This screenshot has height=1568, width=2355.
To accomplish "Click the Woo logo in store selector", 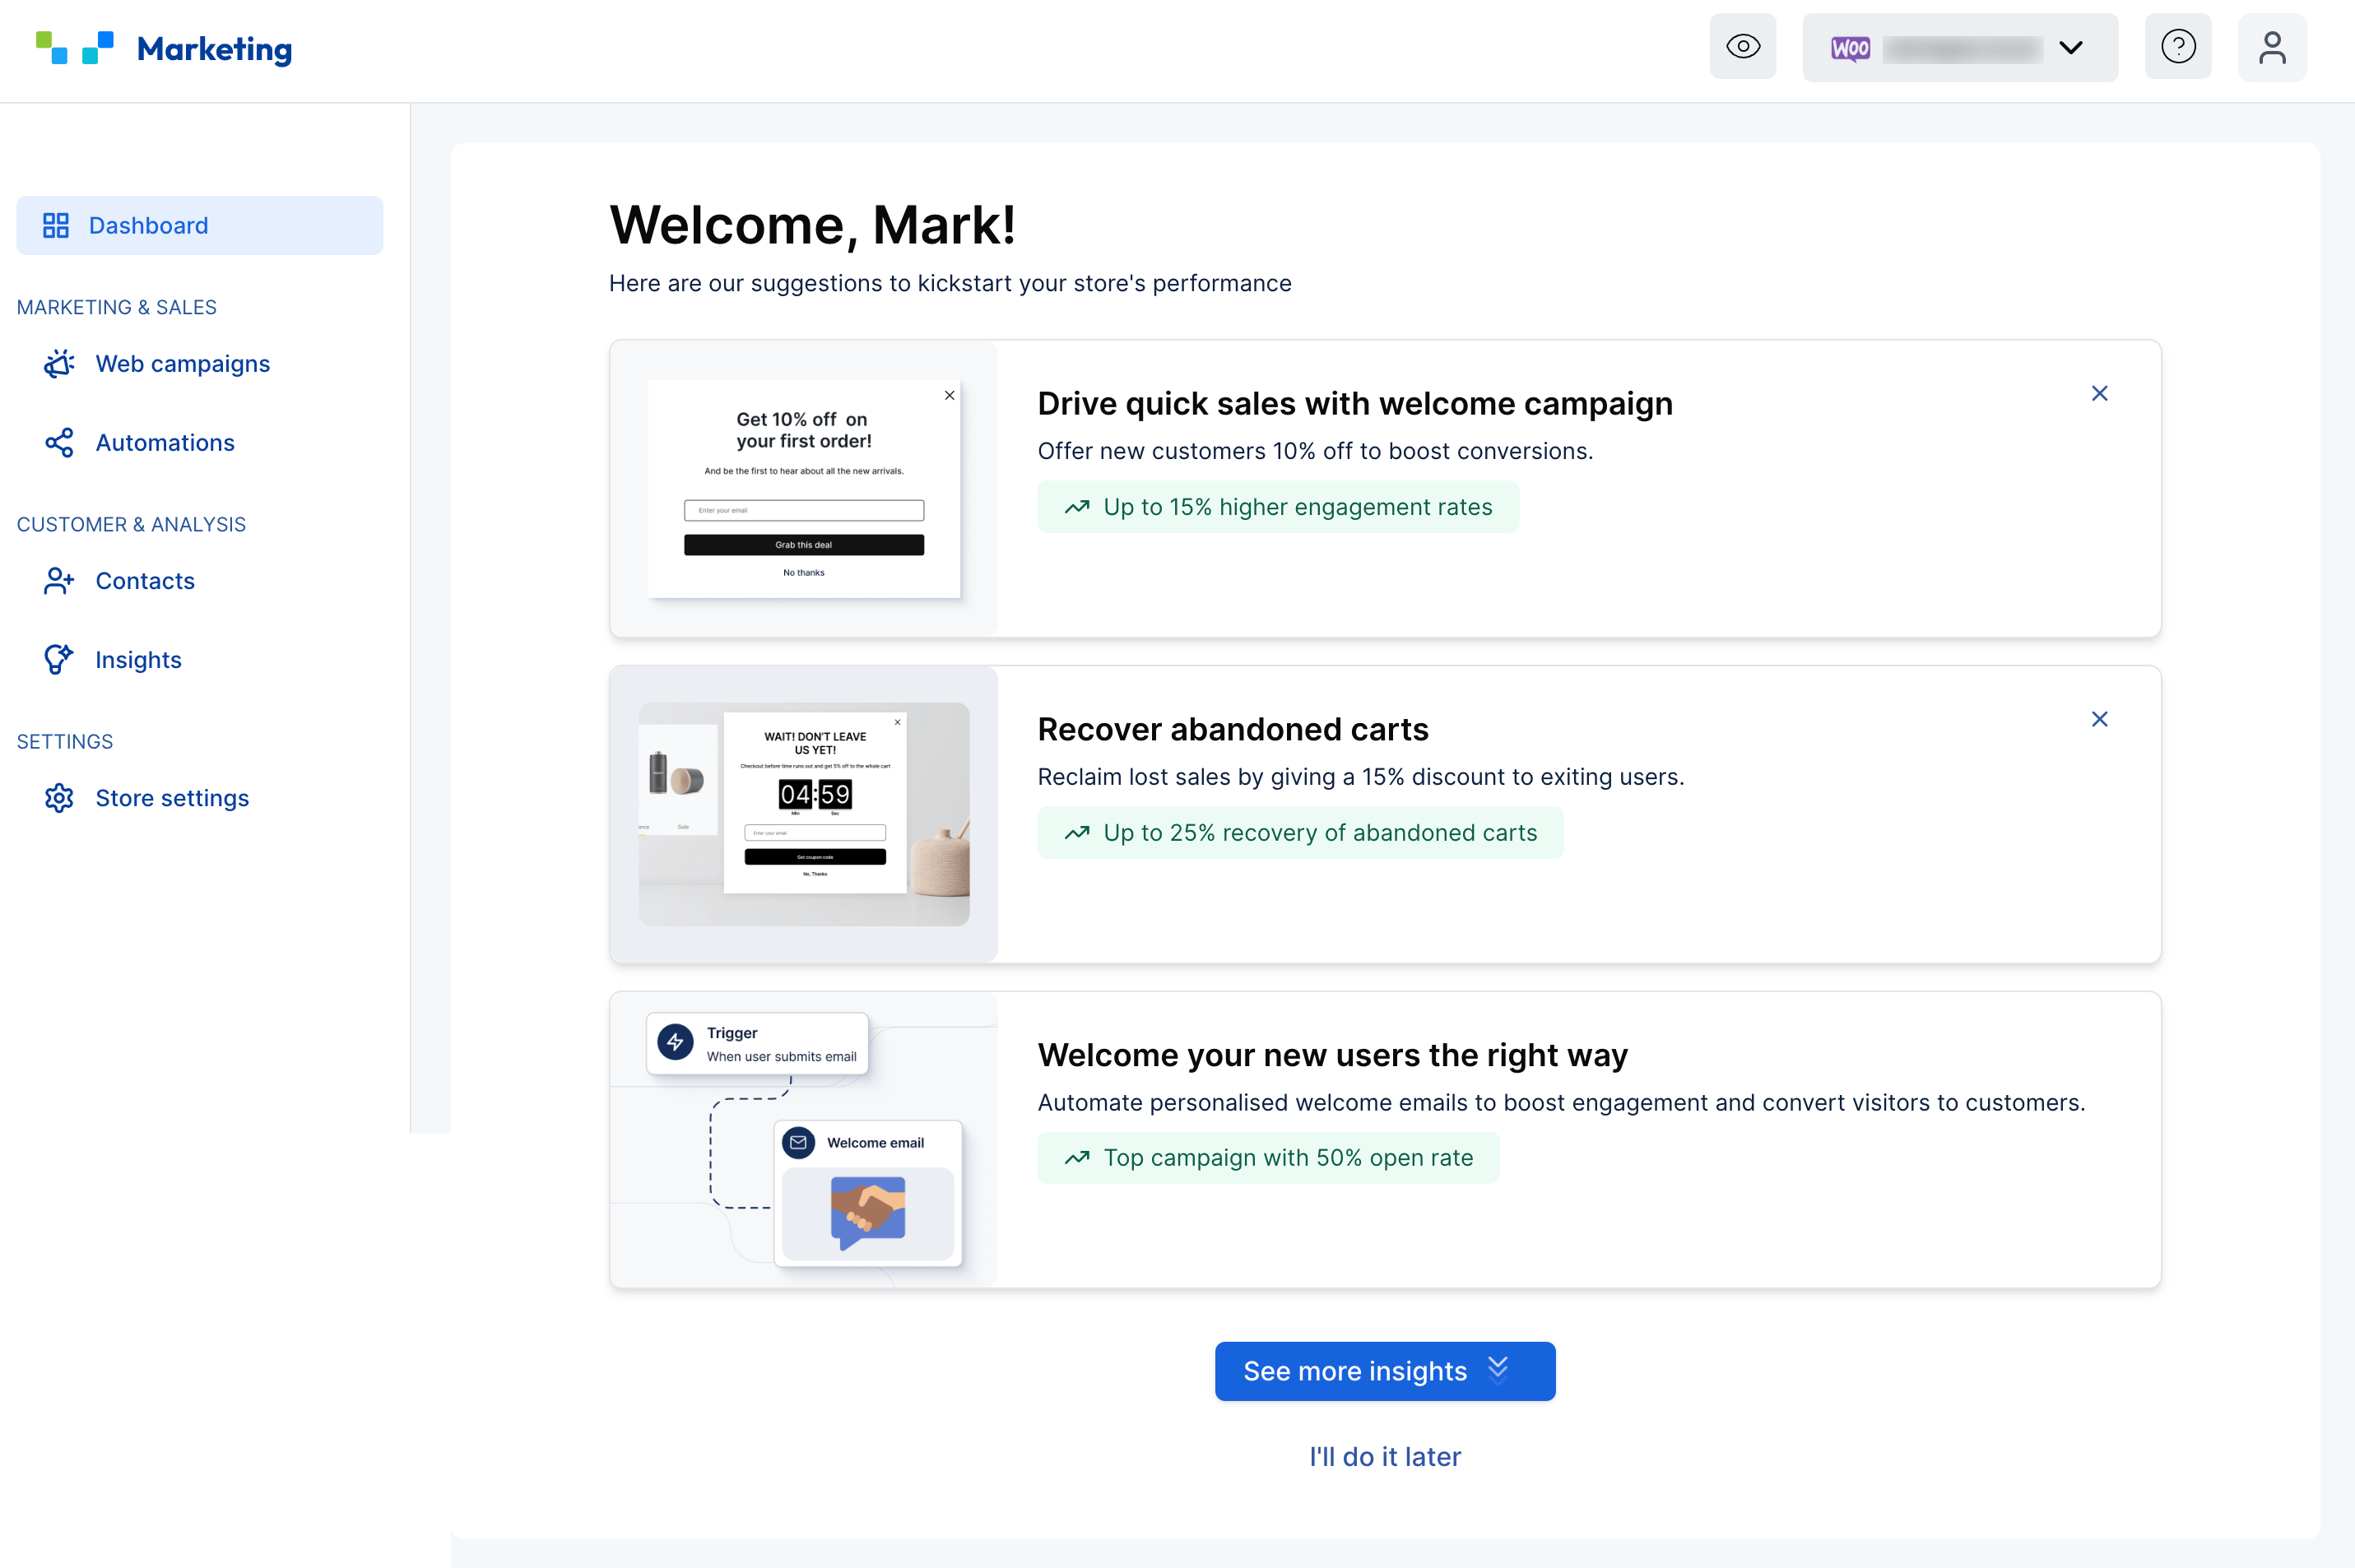I will [1850, 48].
